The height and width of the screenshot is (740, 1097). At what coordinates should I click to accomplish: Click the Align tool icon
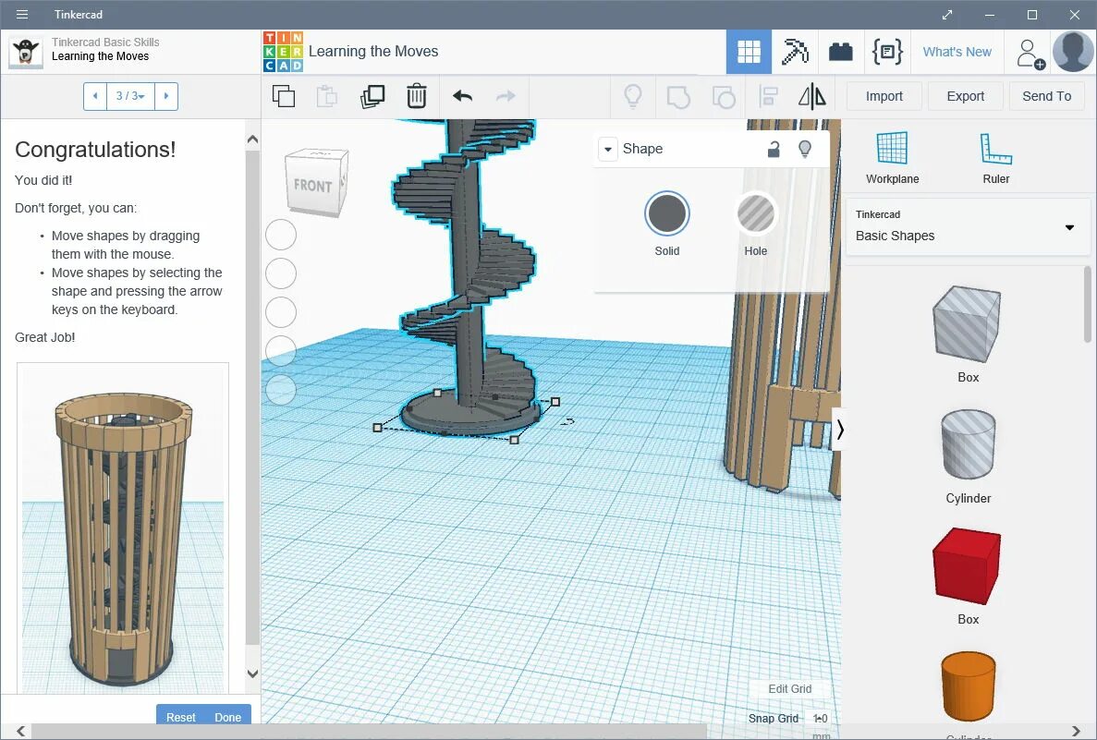pos(768,96)
